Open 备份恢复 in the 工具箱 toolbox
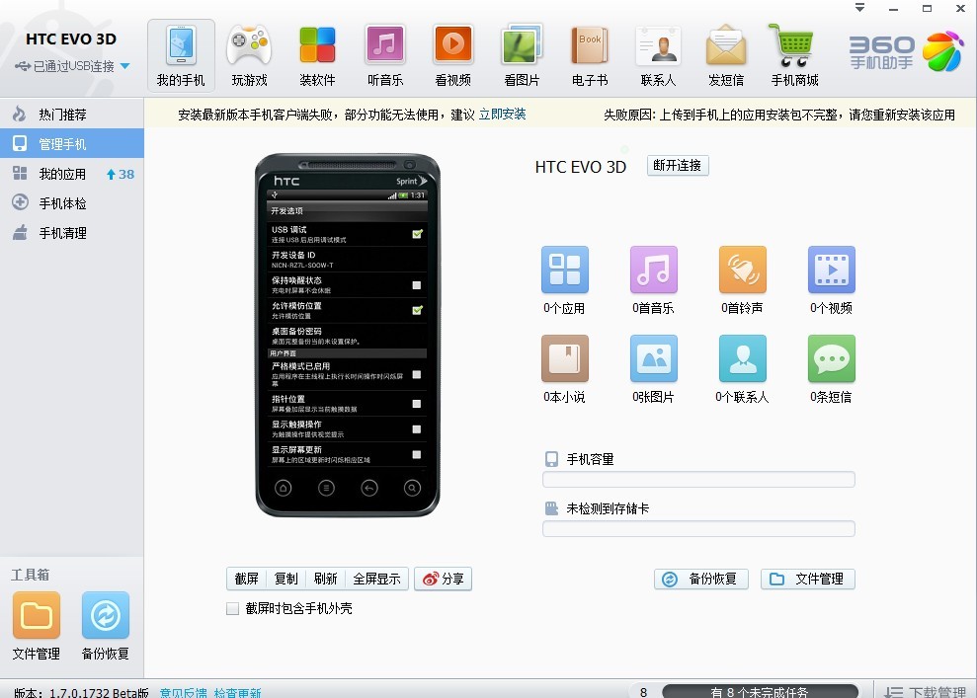The width and height of the screenshot is (977, 698). pos(106,625)
